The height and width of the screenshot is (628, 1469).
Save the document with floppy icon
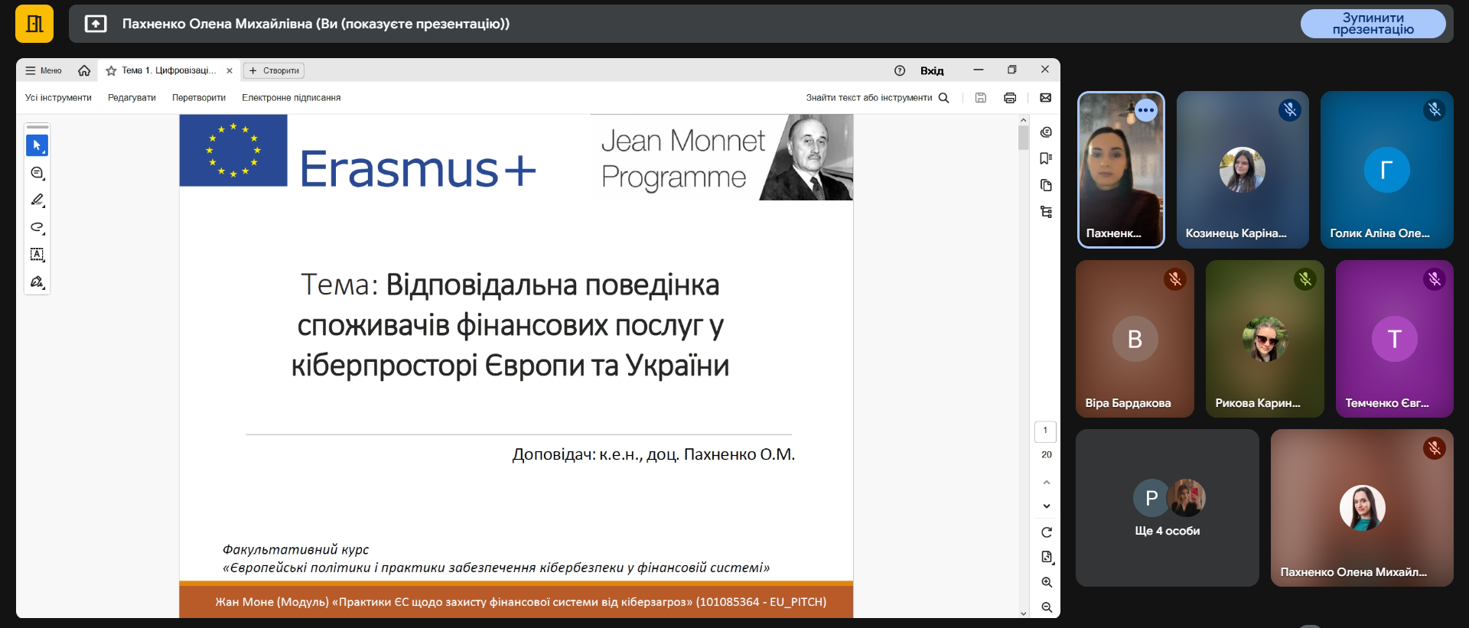[981, 98]
